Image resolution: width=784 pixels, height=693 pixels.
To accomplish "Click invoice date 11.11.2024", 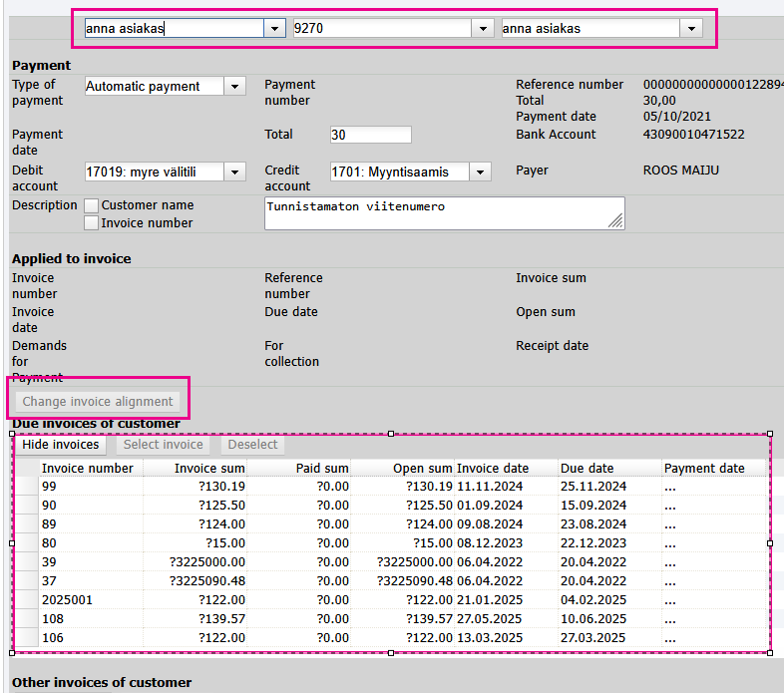I will (490, 487).
